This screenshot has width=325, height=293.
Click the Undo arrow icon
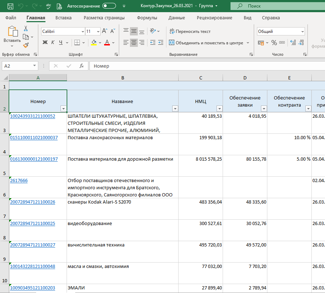(x=21, y=6)
